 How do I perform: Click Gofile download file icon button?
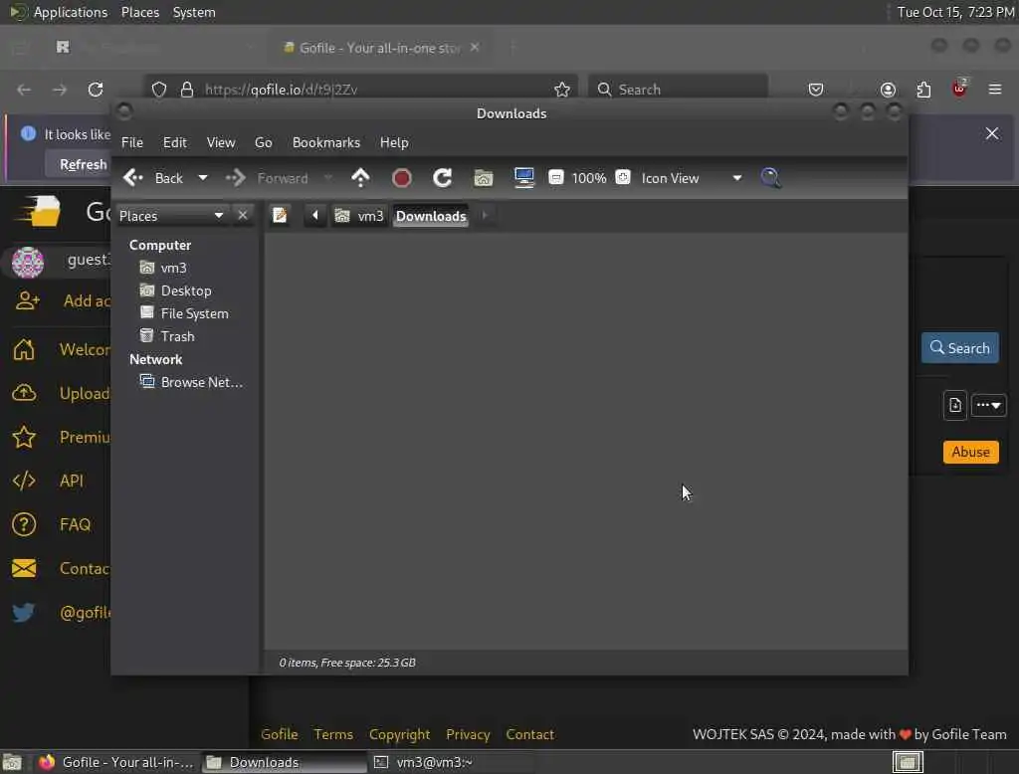point(955,405)
